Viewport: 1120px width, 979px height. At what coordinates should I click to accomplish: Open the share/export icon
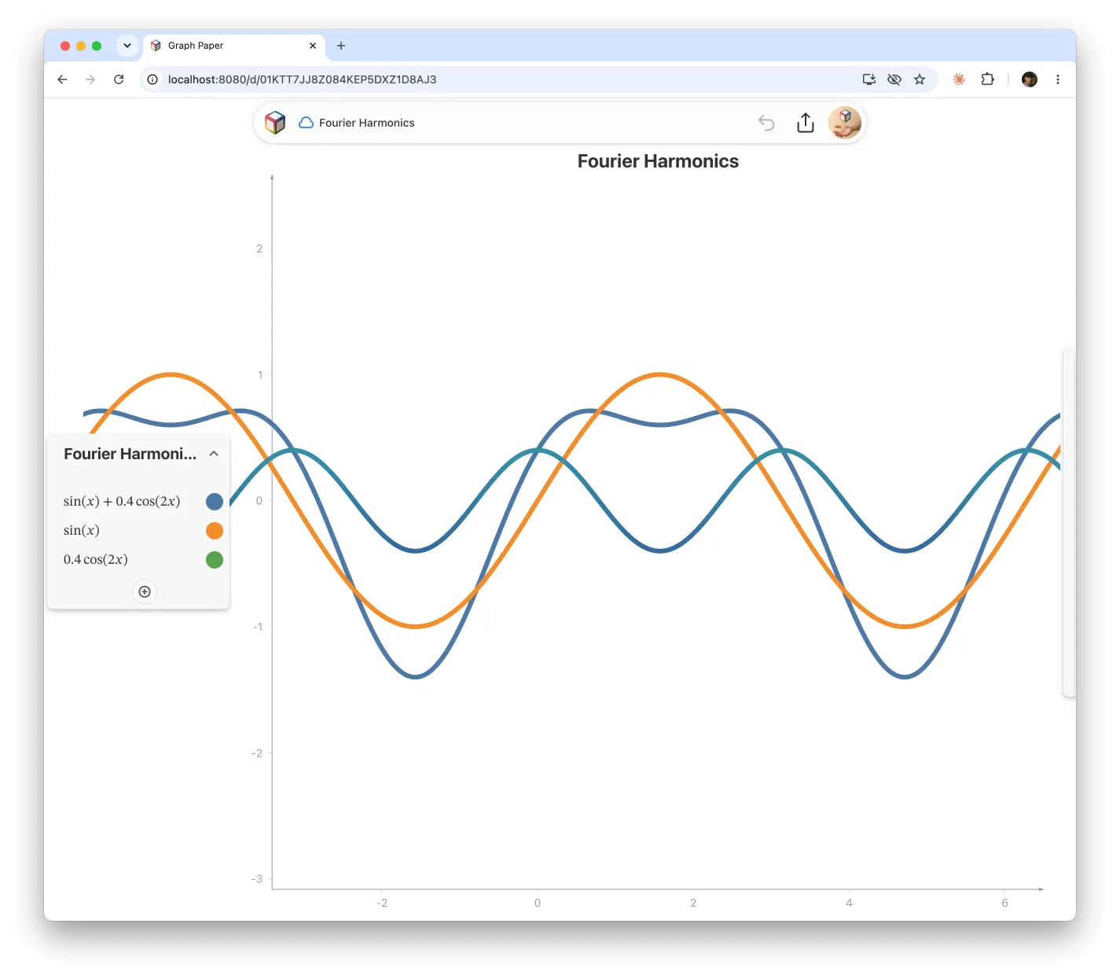(x=806, y=123)
